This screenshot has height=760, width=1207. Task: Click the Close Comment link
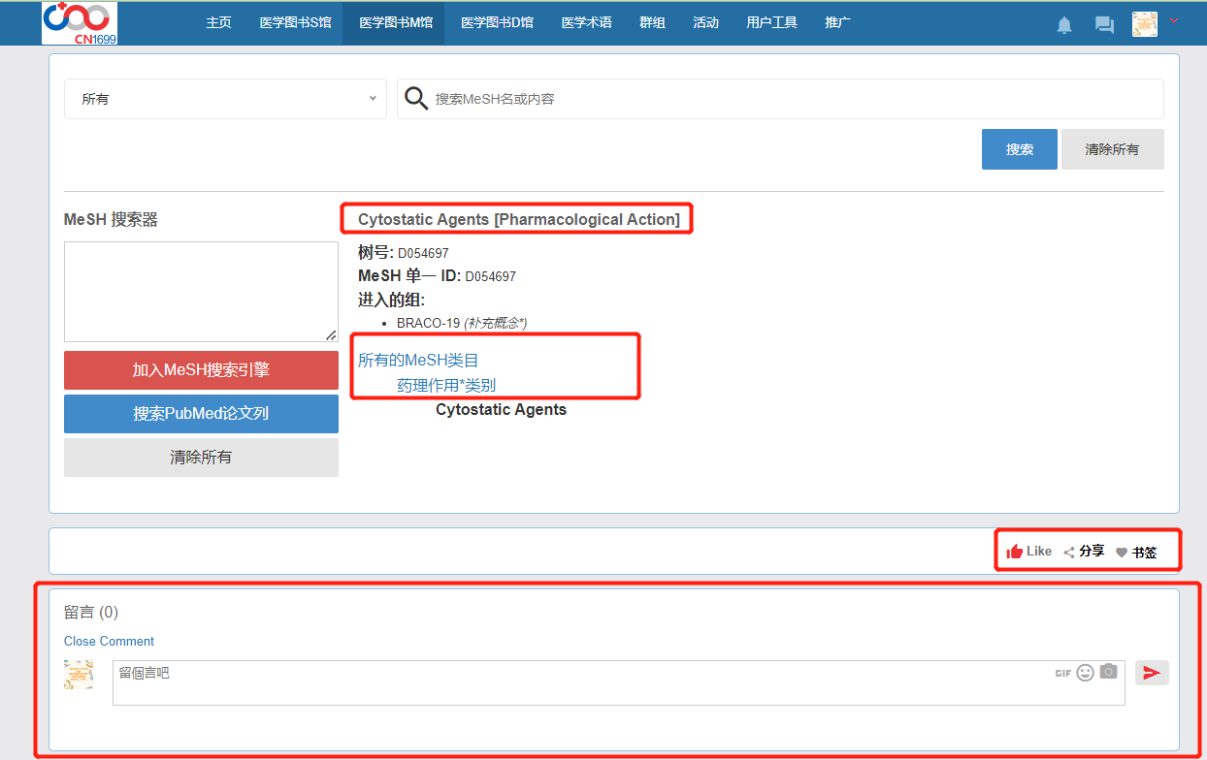point(109,641)
